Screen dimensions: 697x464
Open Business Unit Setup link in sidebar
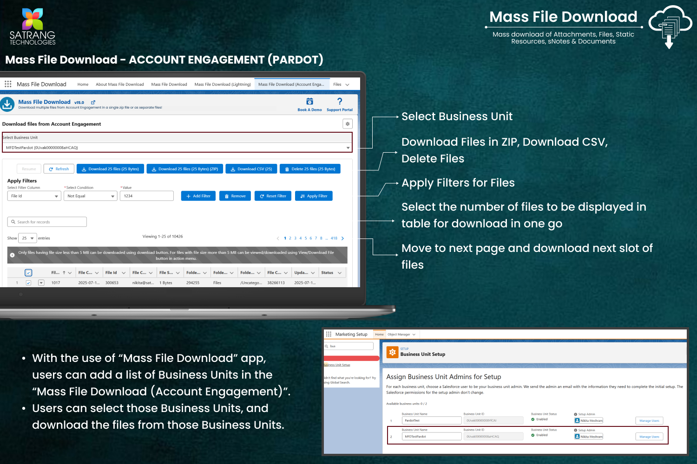pos(337,365)
